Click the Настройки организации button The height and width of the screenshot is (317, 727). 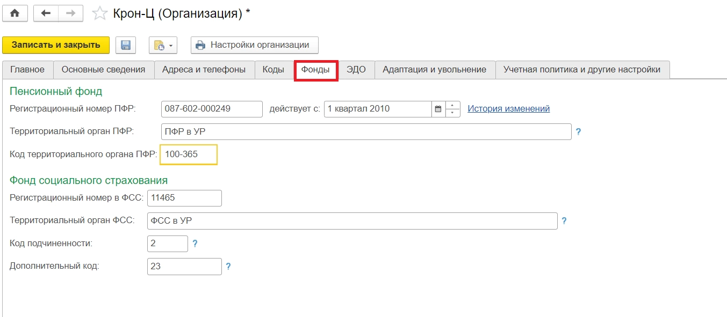coord(254,45)
